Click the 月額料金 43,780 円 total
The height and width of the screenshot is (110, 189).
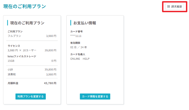pos(50,83)
